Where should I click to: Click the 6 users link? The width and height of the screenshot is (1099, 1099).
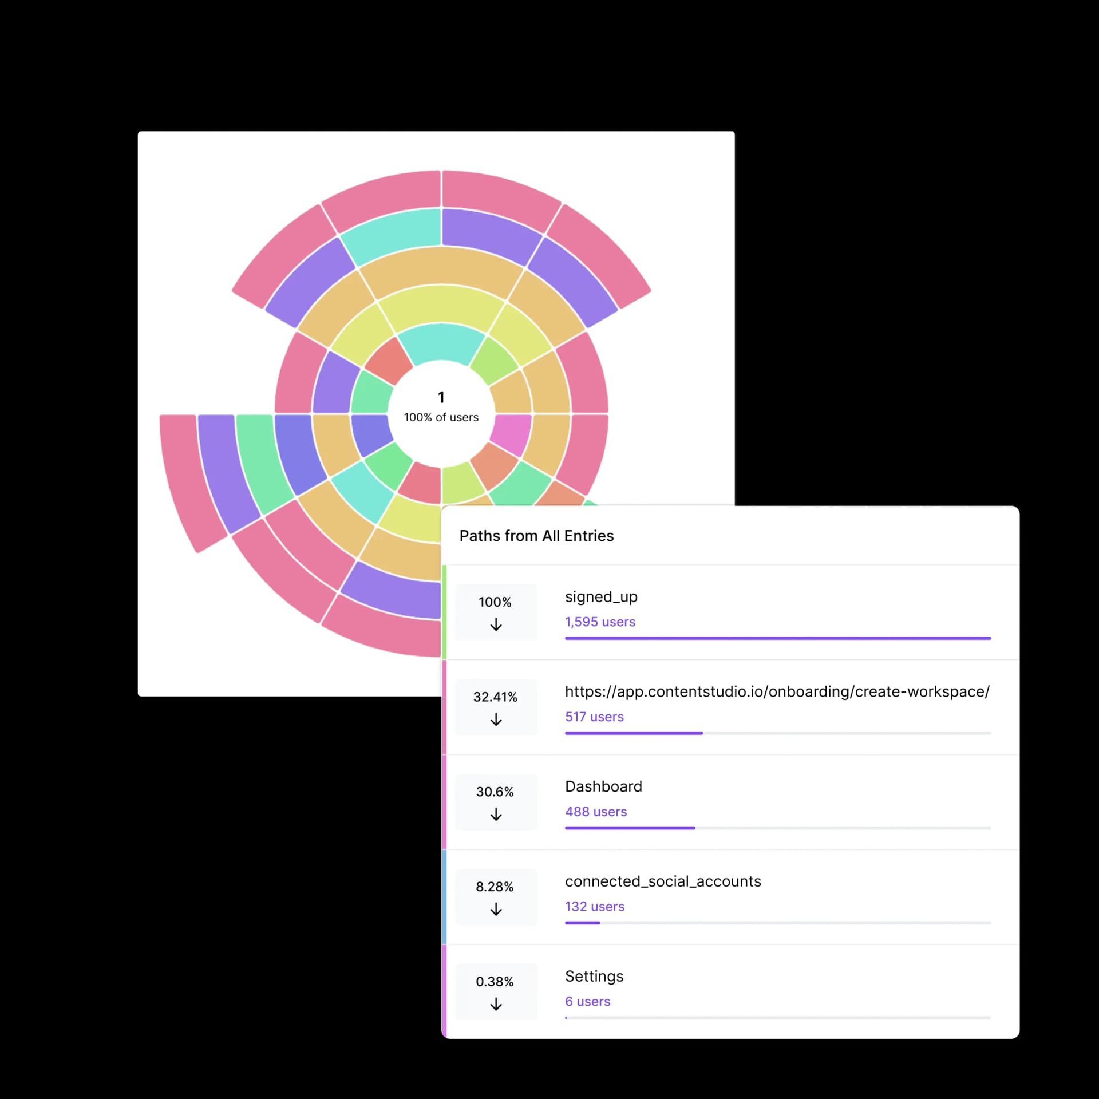pos(587,1002)
